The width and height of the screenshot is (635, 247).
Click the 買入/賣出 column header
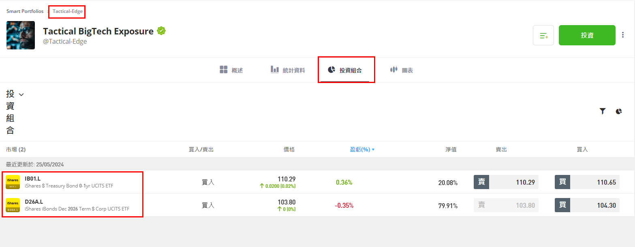(x=201, y=149)
